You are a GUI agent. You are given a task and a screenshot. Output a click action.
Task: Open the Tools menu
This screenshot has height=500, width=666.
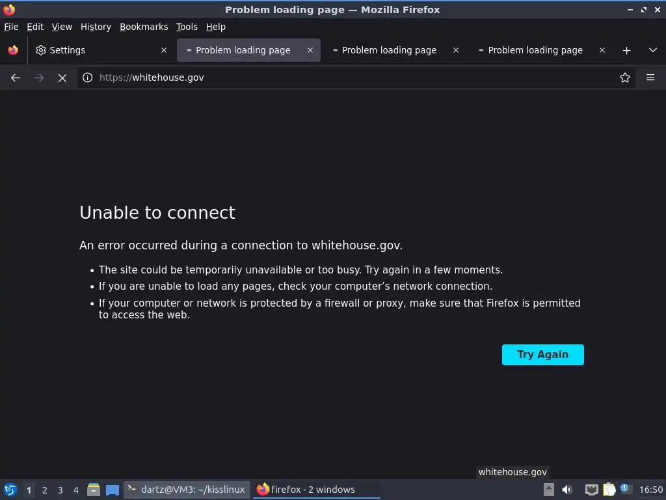[187, 27]
